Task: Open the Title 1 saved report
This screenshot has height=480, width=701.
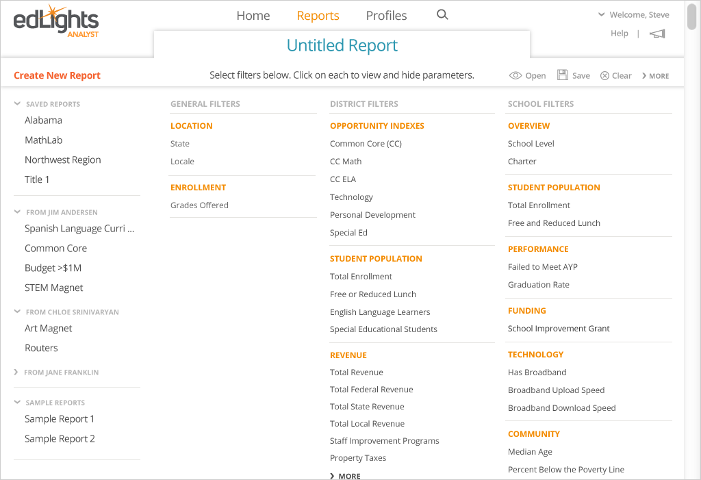Action: tap(37, 179)
